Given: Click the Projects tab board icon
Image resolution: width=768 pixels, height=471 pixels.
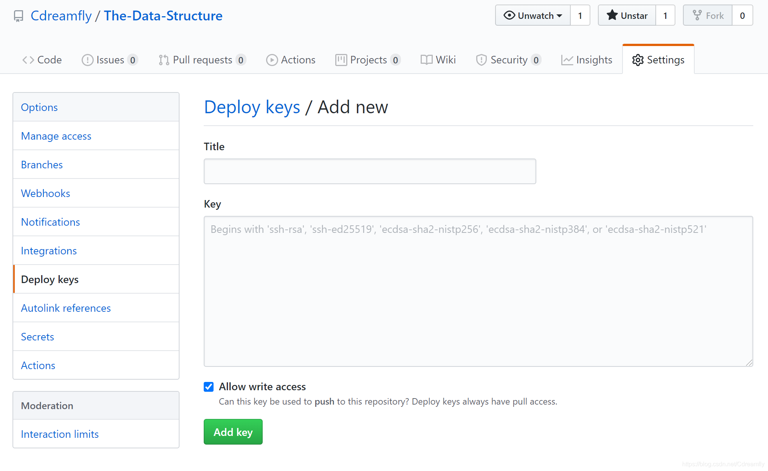Looking at the screenshot, I should point(341,60).
